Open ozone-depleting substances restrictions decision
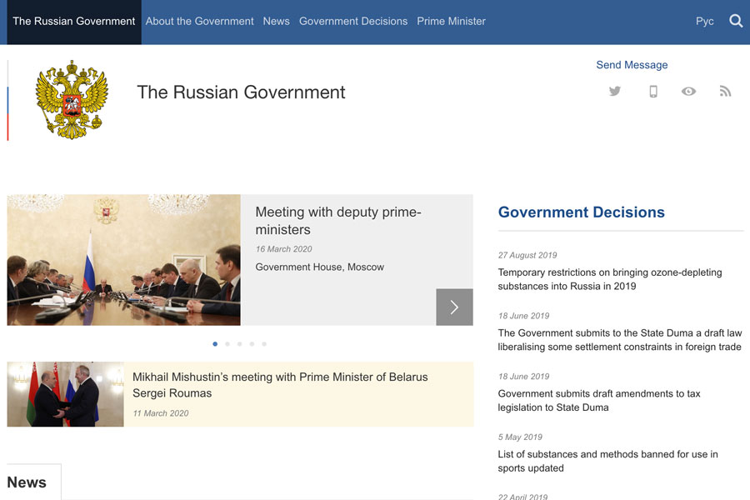This screenshot has height=500, width=750. 610,279
